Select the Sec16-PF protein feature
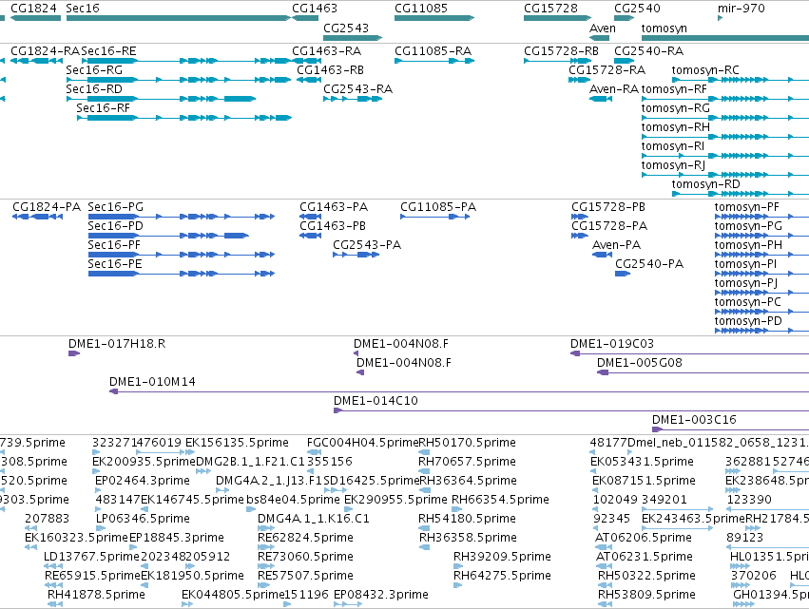Screen dimensions: 809x609 [x=182, y=255]
